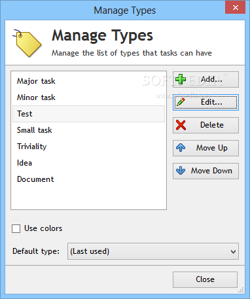
Task: Select Minor task in the list
Action: 88,97
